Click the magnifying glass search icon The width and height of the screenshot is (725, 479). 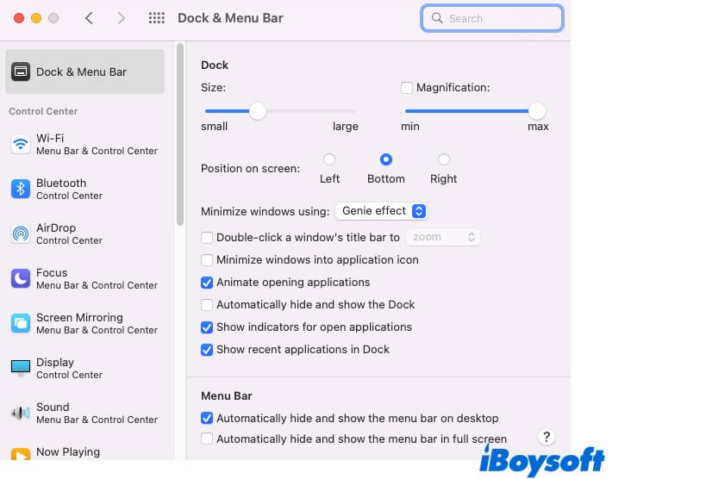coord(436,18)
